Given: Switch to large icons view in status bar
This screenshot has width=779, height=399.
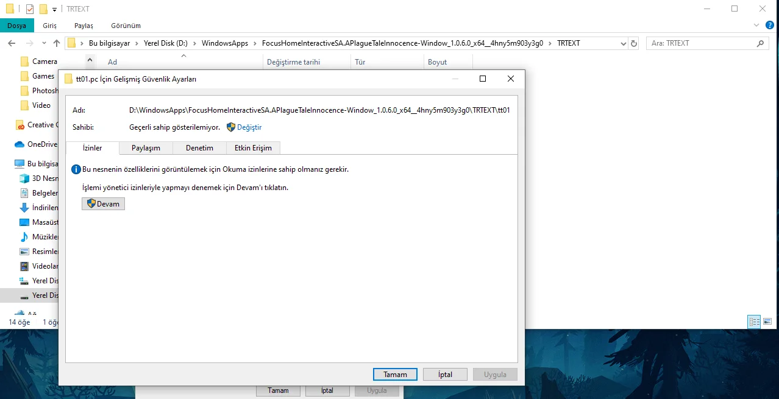Looking at the screenshot, I should point(768,322).
